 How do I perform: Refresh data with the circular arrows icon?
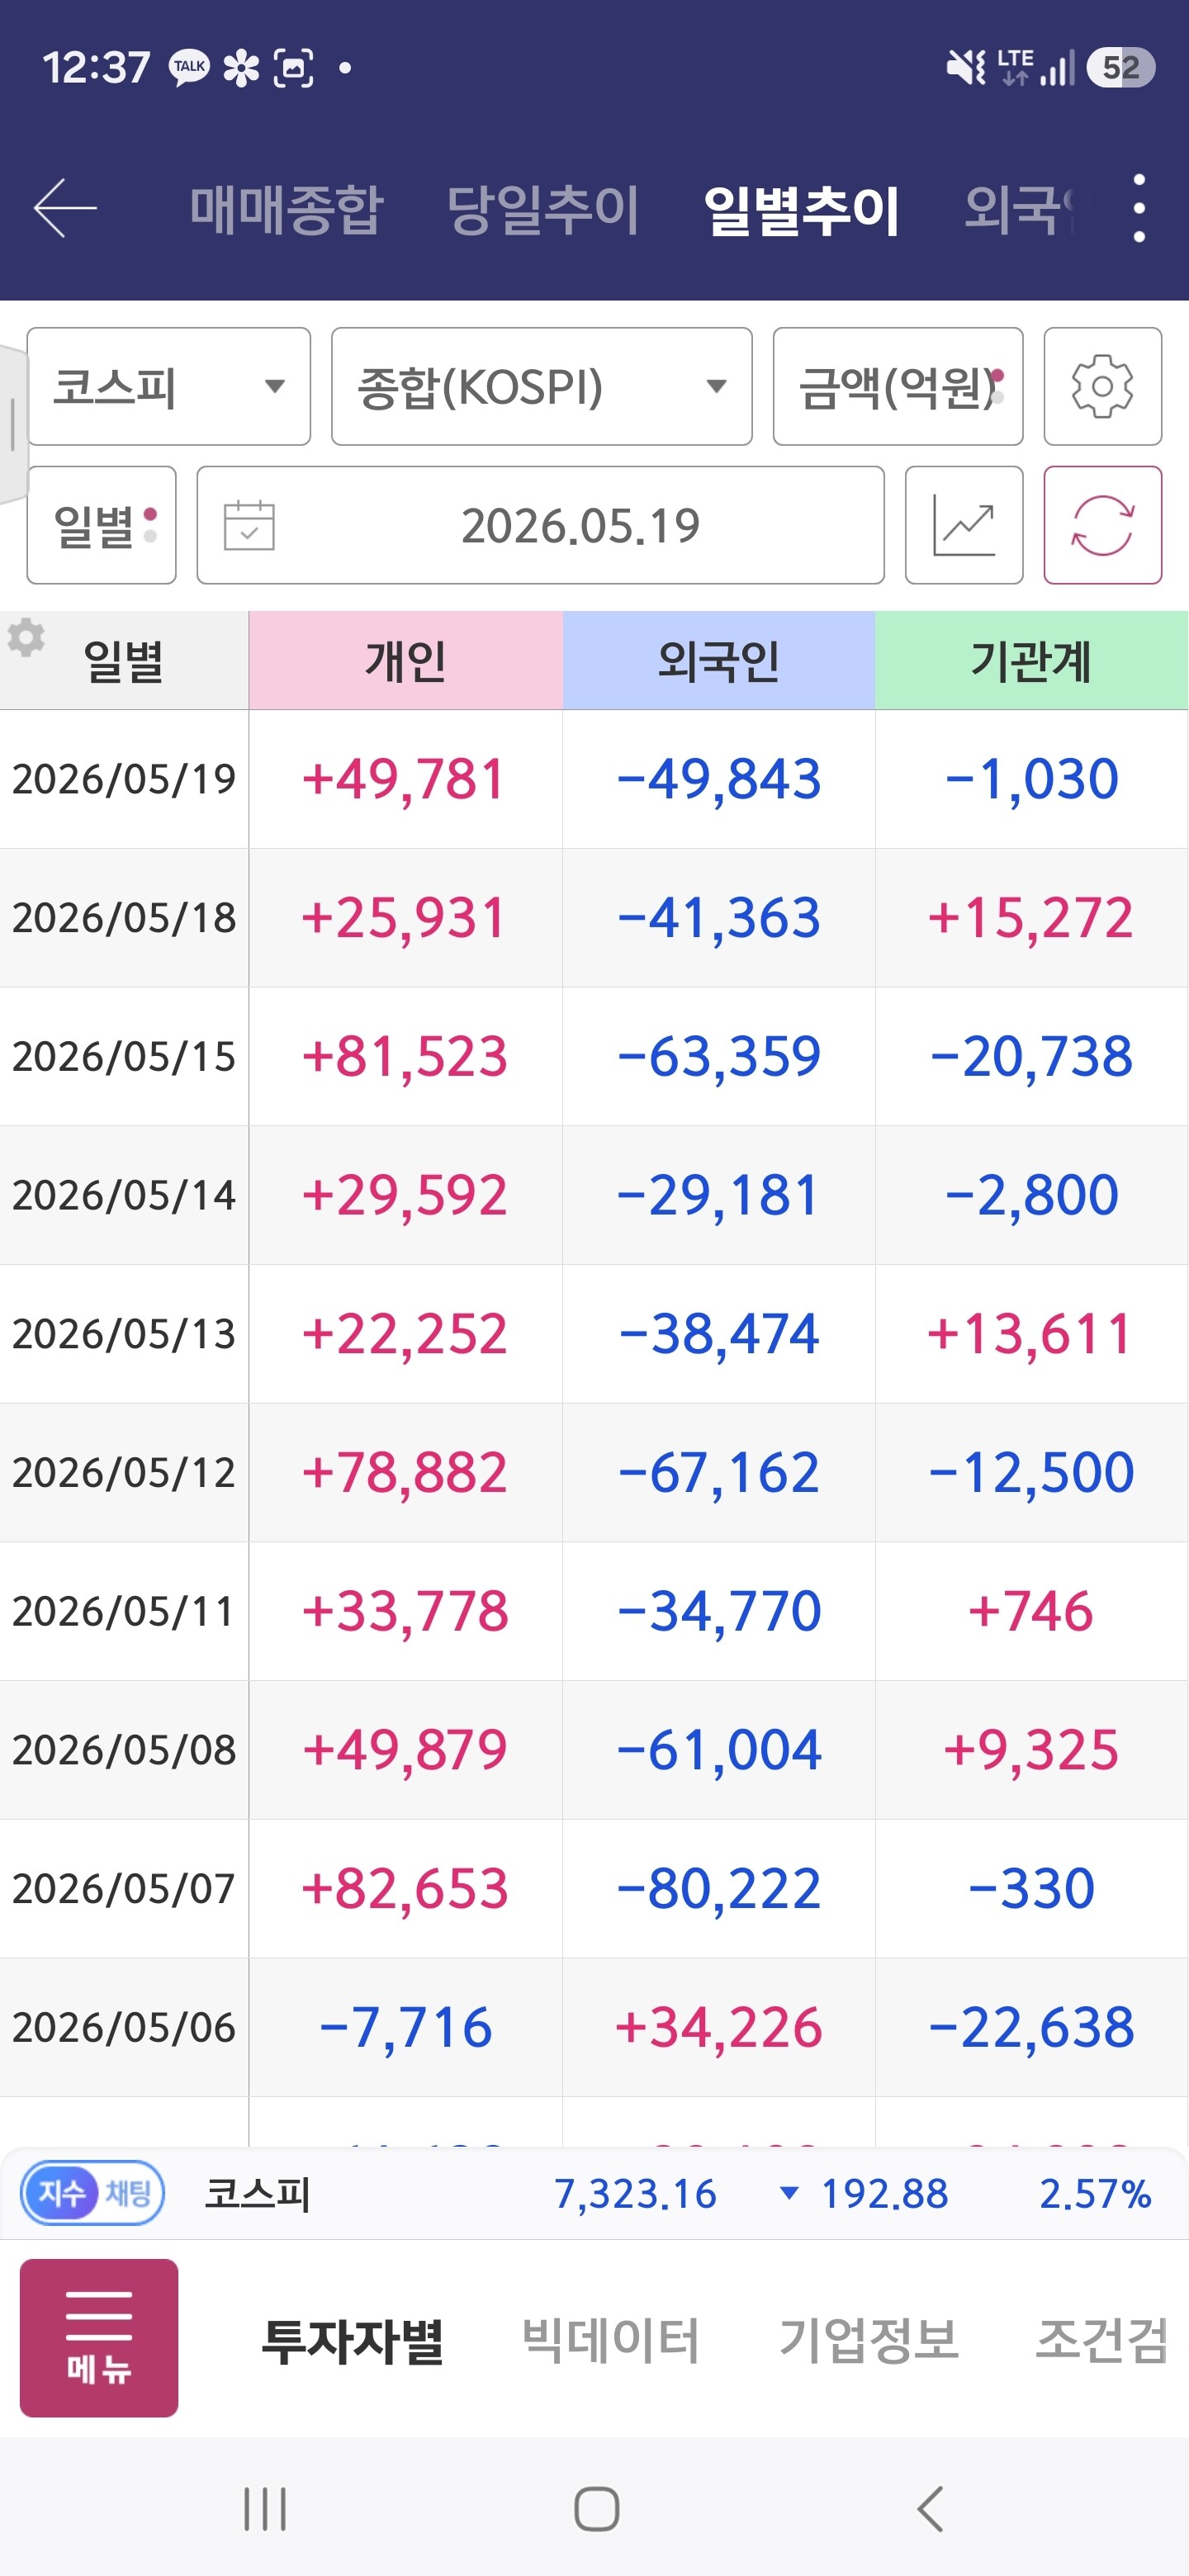(1102, 525)
